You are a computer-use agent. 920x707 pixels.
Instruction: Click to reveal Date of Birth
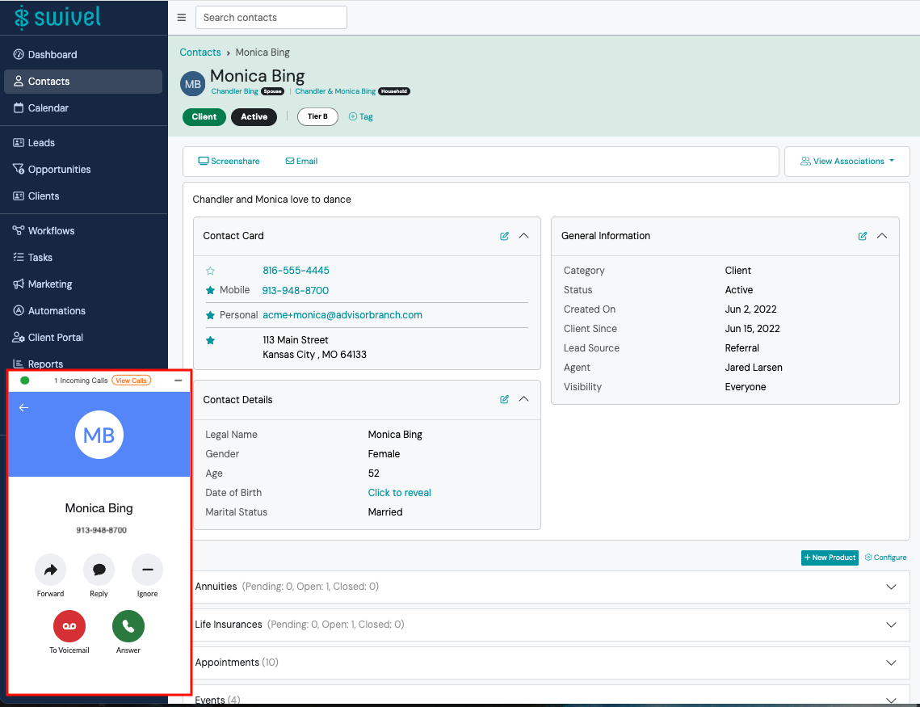pyautogui.click(x=400, y=493)
